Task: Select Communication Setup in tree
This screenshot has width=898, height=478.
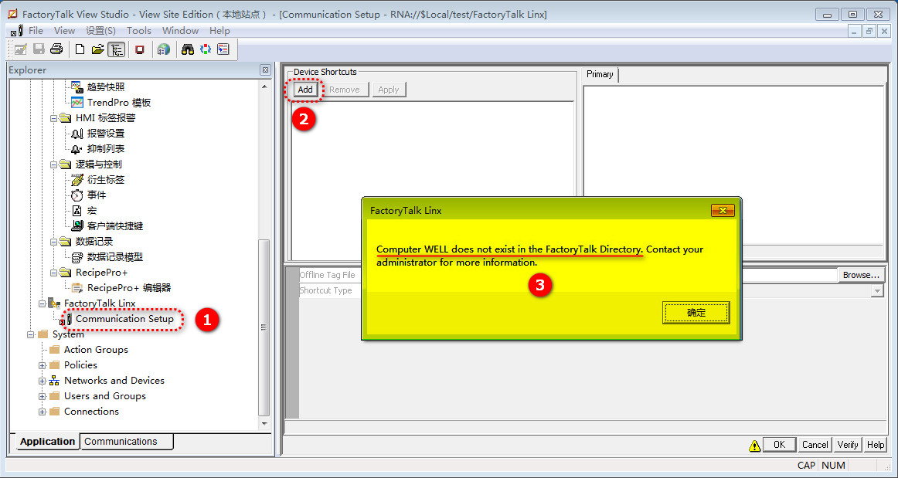Action: [x=124, y=319]
